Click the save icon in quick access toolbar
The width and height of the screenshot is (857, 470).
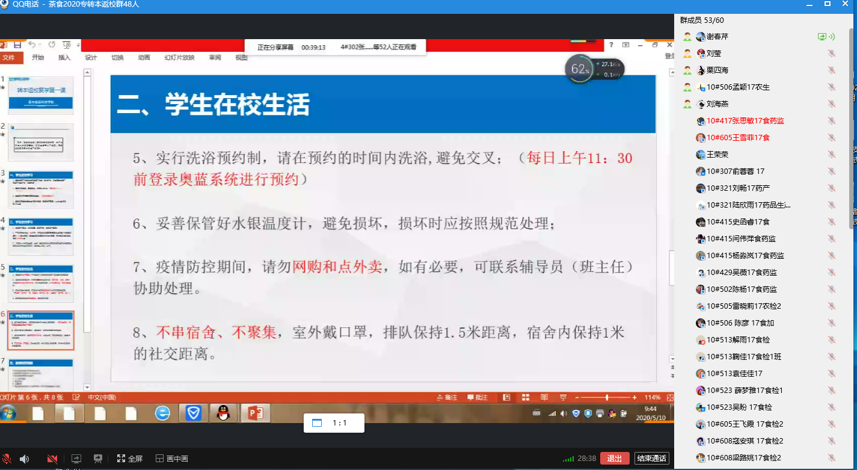17,45
